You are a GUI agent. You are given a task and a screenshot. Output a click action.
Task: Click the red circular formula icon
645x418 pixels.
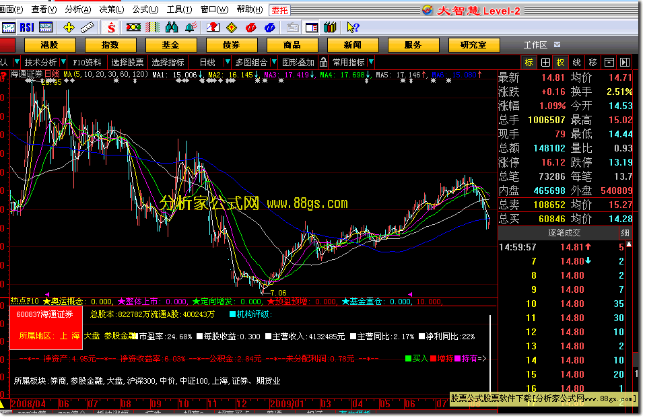250,28
